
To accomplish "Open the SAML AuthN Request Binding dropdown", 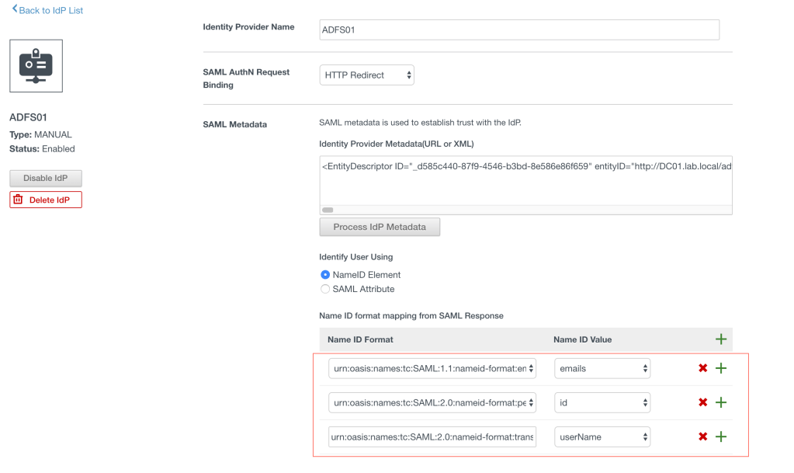I will (366, 75).
